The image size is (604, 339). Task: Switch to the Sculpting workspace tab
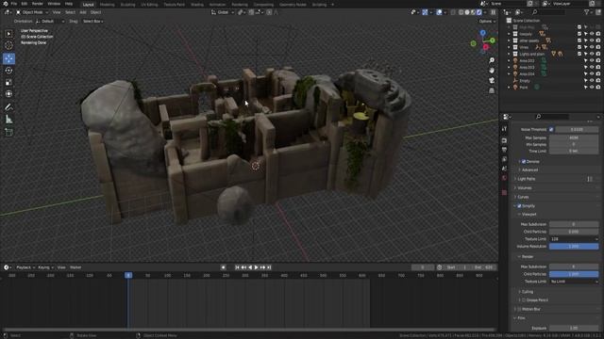(x=127, y=5)
